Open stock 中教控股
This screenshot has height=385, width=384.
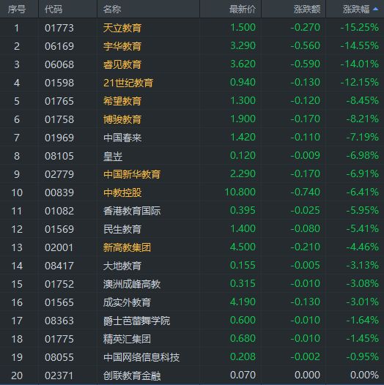tap(122, 192)
